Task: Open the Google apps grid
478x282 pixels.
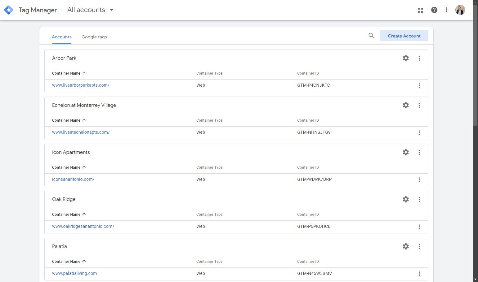Action: (421, 10)
